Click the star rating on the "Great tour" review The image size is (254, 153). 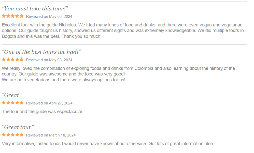tap(13, 135)
